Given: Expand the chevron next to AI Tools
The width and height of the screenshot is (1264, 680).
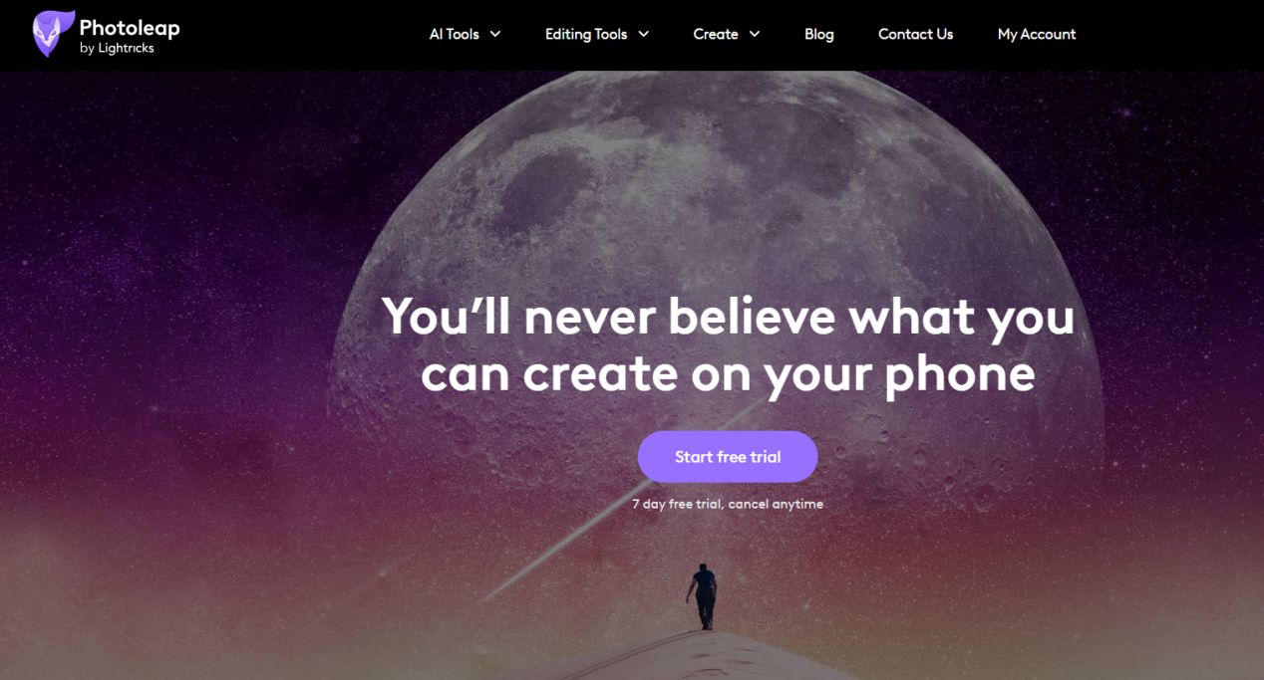Looking at the screenshot, I should click(x=495, y=34).
